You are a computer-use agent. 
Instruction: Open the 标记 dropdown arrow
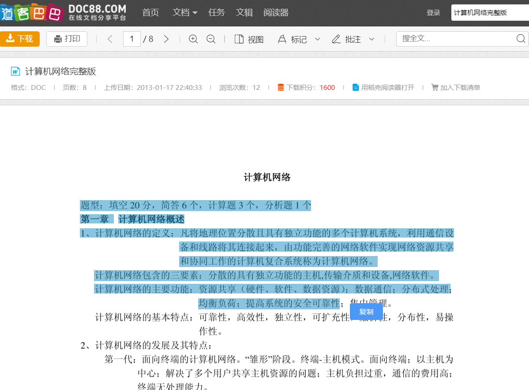click(318, 39)
